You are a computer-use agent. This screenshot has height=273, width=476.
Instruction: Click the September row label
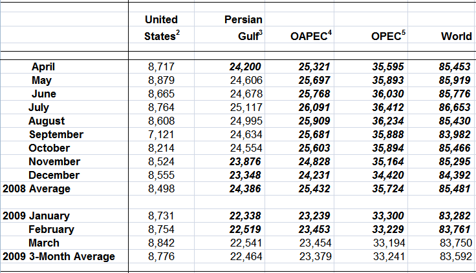pos(56,134)
